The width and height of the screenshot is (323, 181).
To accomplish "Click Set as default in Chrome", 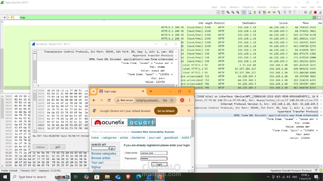I will (166, 111).
